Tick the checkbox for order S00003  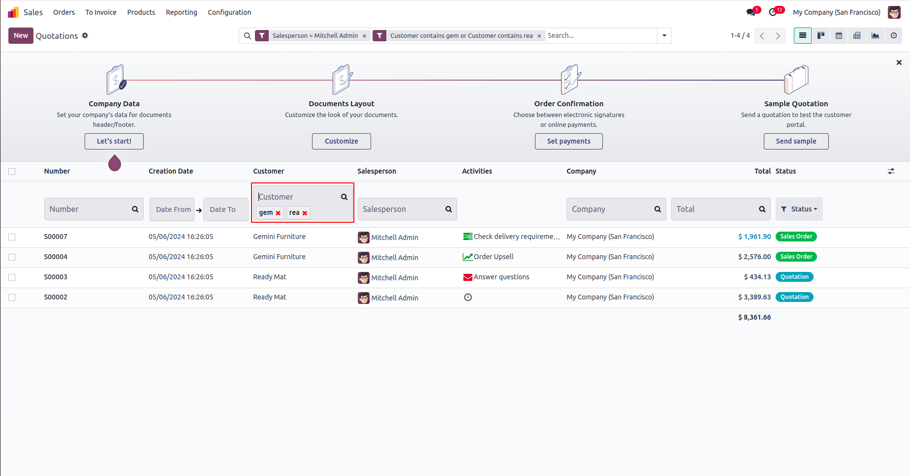click(x=12, y=277)
